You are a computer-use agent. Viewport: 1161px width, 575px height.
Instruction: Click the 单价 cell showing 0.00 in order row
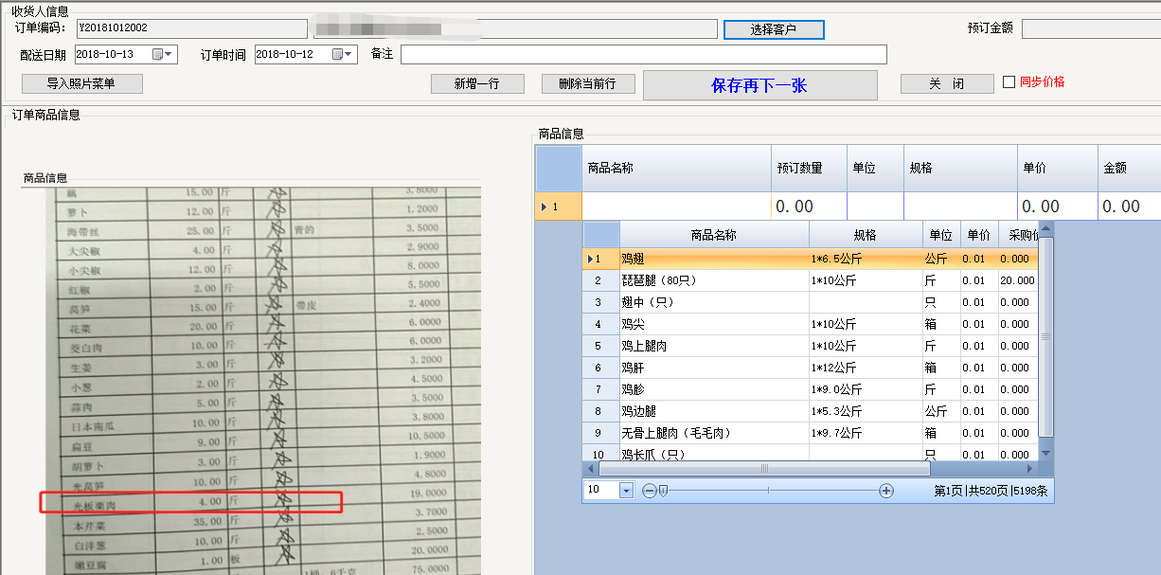click(x=1058, y=206)
